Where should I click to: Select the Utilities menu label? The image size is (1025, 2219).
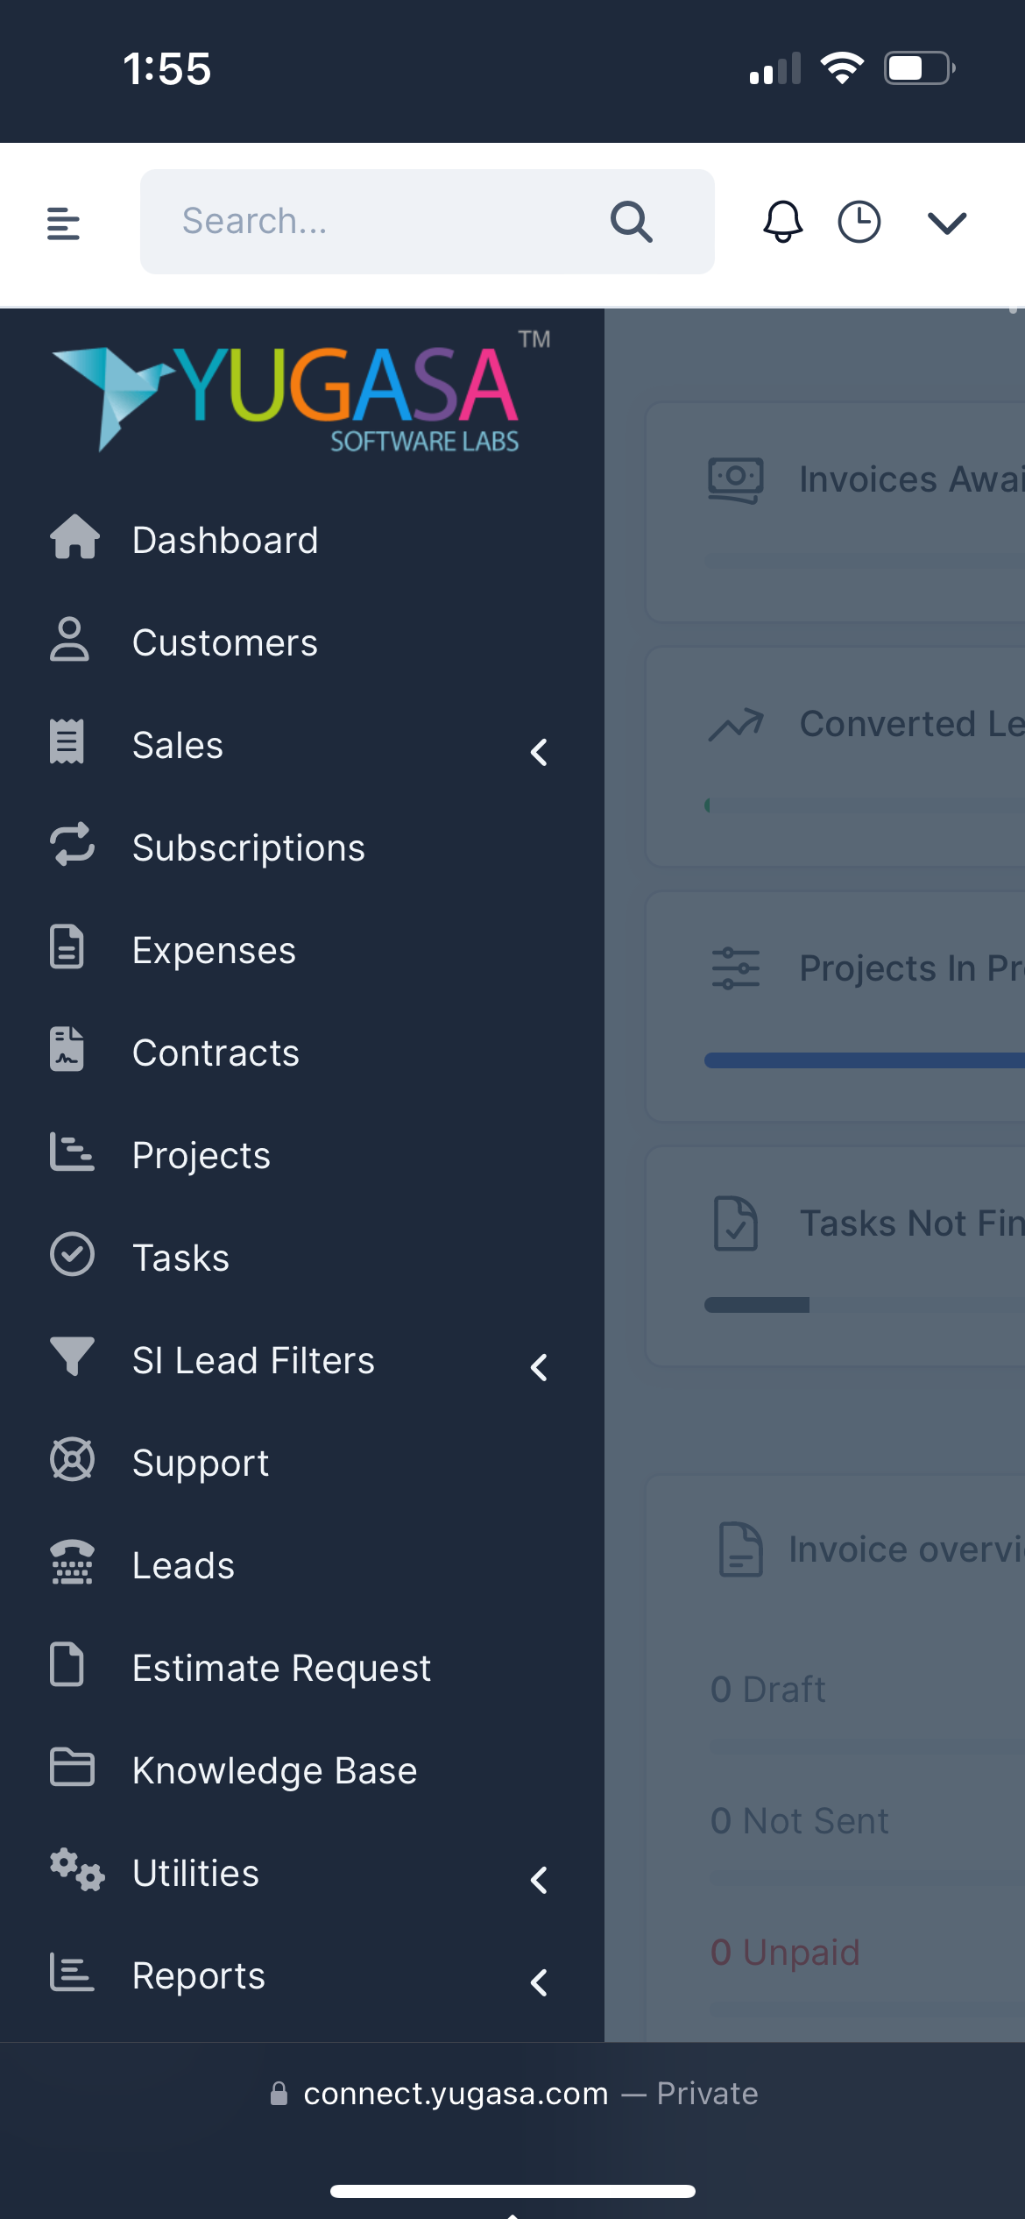point(195,1874)
